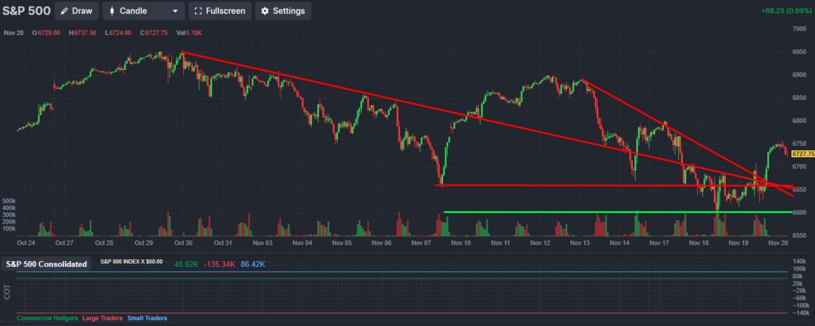The height and width of the screenshot is (326, 815).
Task: Click the green 48.92K hedgers value
Action: point(187,264)
